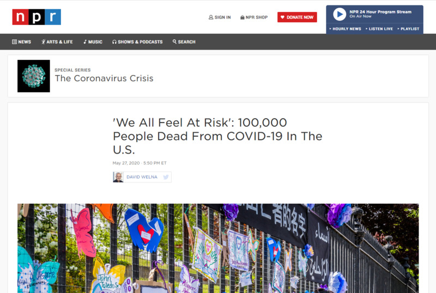Click the Donate Now heart button
Image resolution: width=436 pixels, height=293 pixels.
click(x=297, y=17)
